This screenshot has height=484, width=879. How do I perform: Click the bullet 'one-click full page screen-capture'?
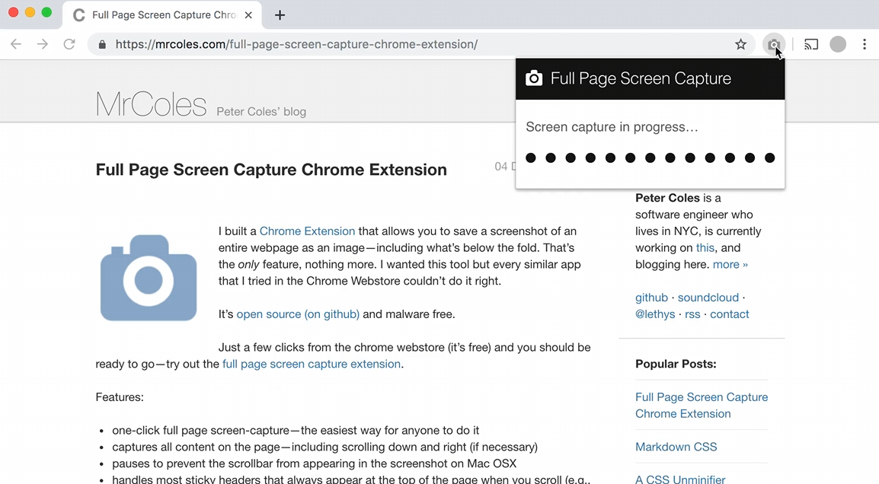[296, 430]
